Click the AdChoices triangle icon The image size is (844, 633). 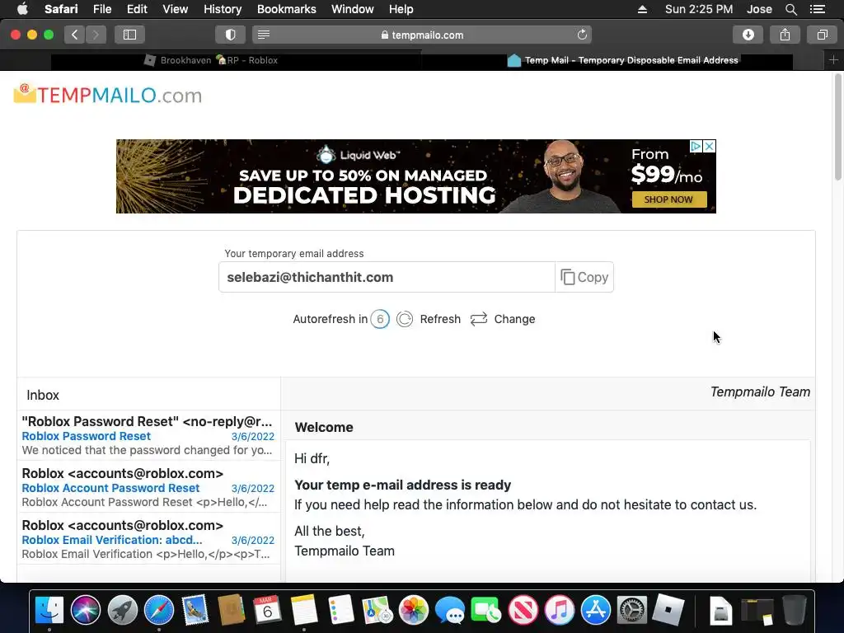click(x=696, y=146)
